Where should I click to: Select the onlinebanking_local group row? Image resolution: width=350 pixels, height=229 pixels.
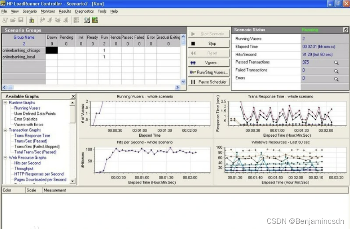coord(91,57)
